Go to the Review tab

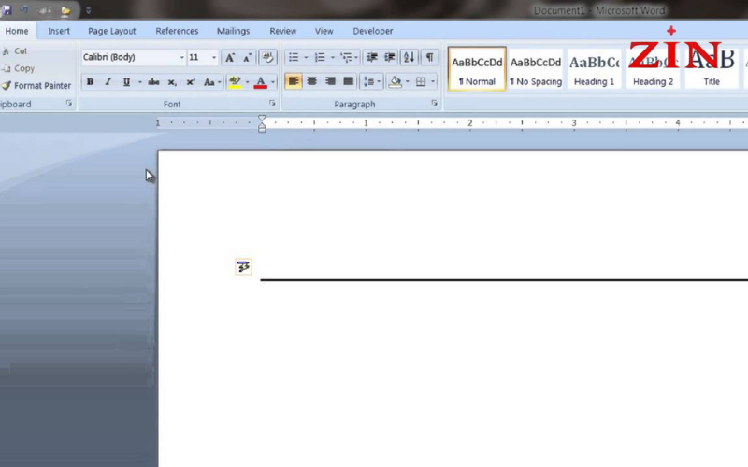(283, 31)
